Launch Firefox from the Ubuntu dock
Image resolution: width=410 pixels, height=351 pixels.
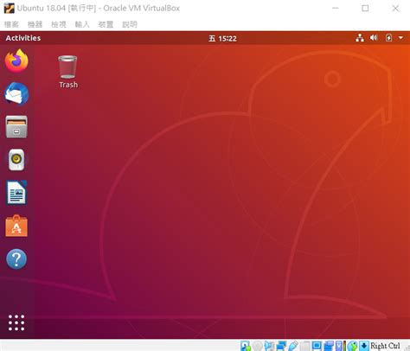16,61
